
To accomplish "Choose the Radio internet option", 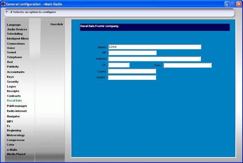I will [x=17, y=111].
